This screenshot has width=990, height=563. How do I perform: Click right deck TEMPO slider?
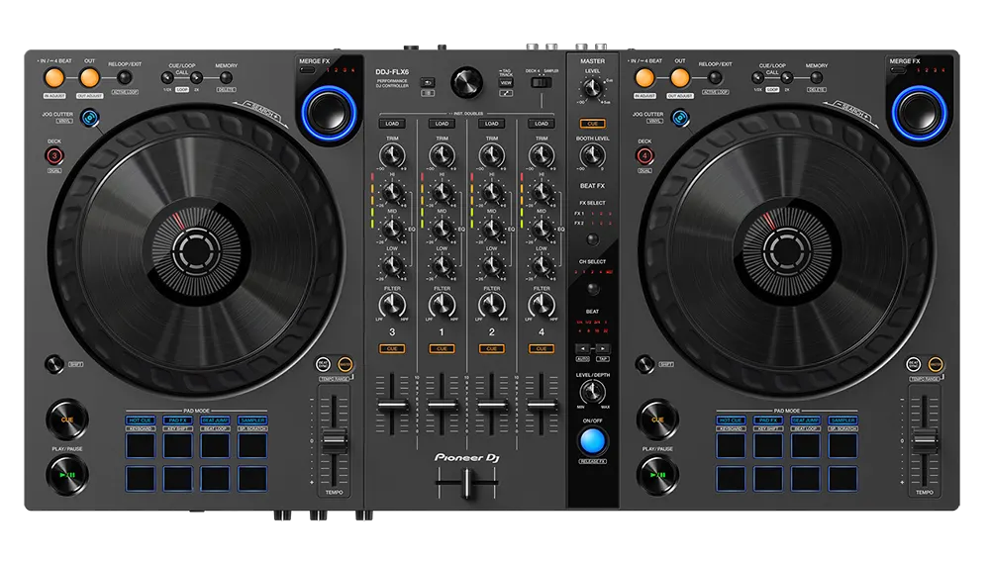(x=925, y=441)
